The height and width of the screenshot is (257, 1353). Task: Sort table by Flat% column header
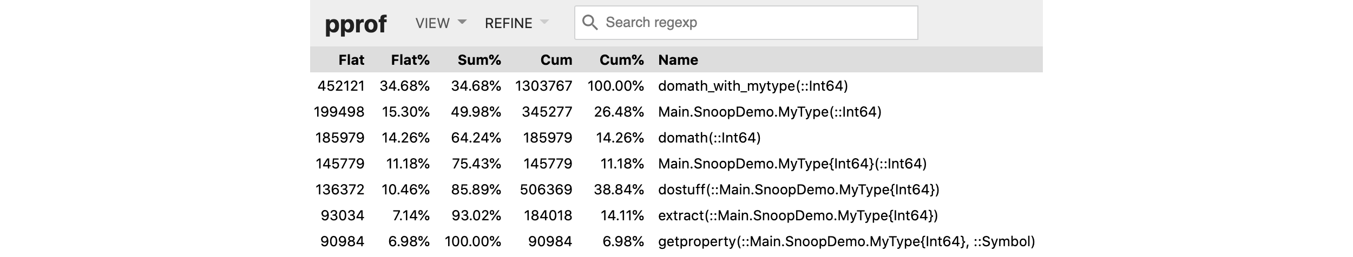410,60
